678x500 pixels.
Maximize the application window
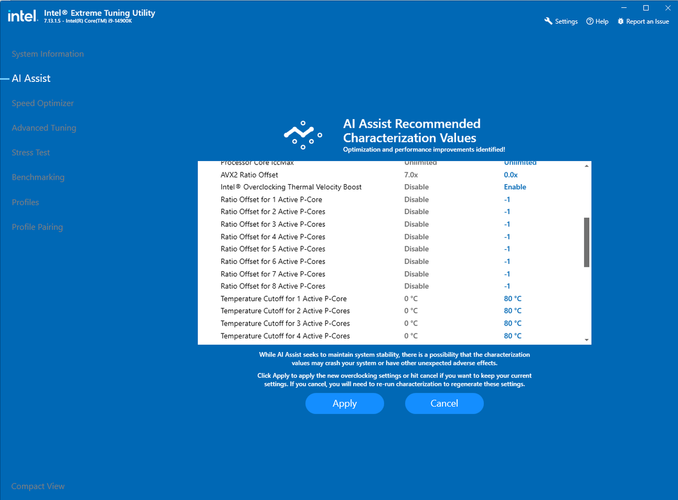(x=646, y=7)
